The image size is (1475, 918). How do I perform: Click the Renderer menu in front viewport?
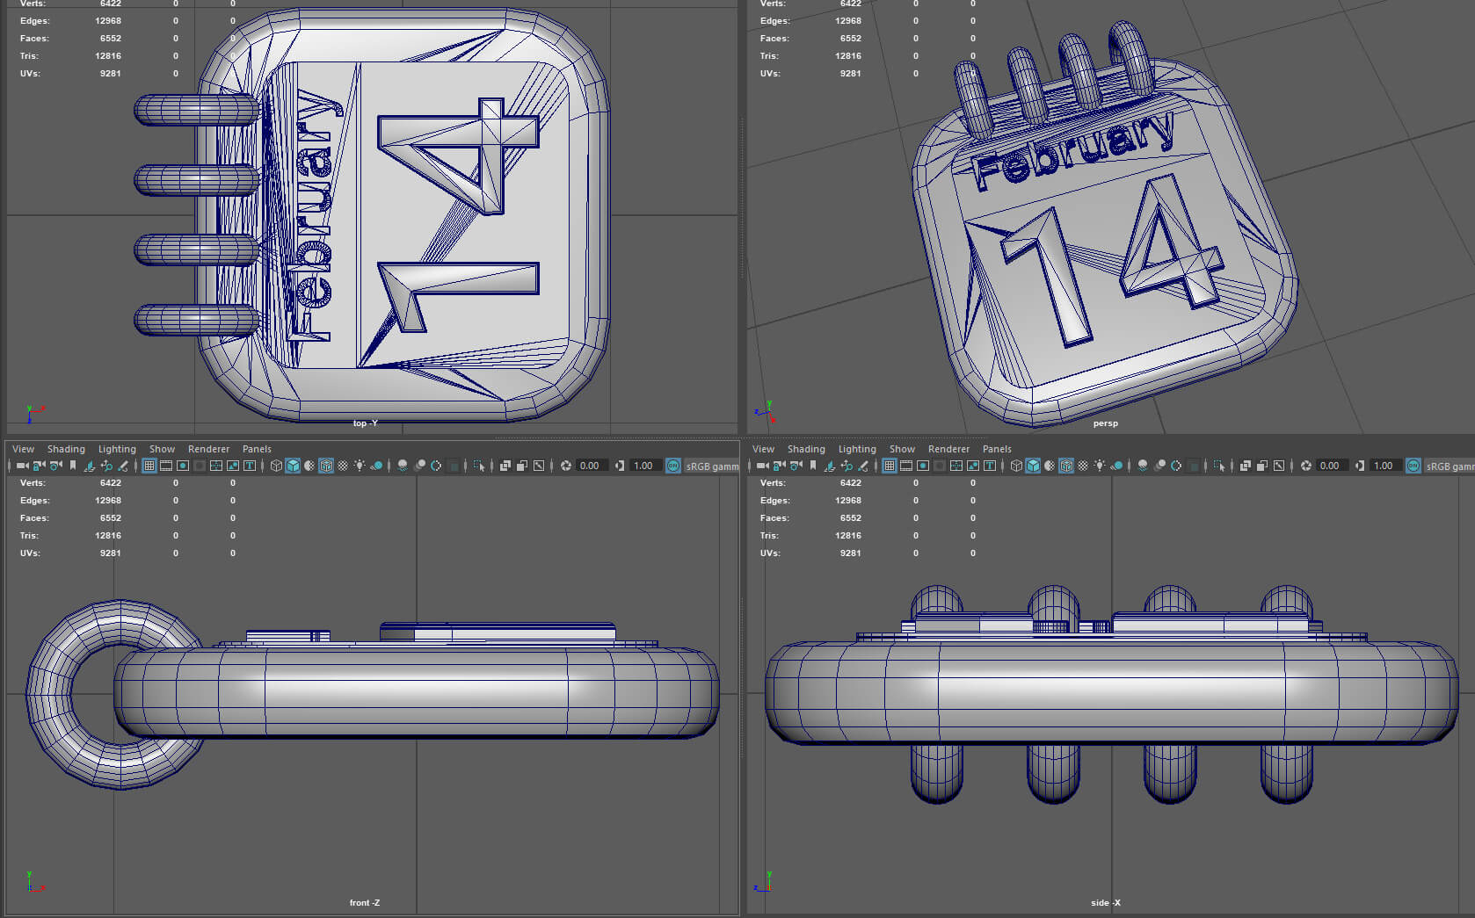208,449
